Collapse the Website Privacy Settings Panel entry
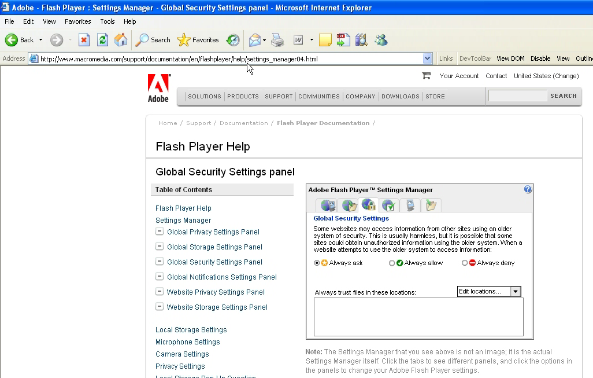This screenshot has height=378, width=593. click(160, 292)
